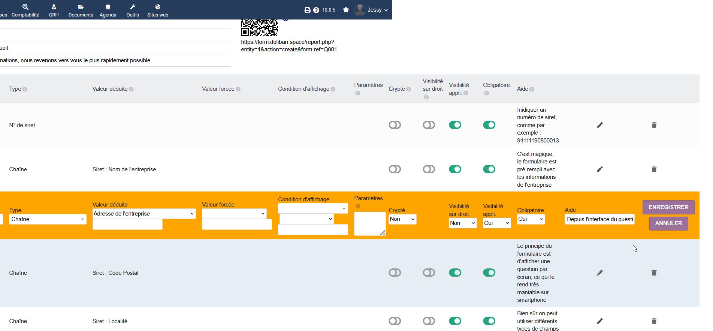The image size is (713, 331).
Task: Open the Jessy user menu
Action: [371, 10]
